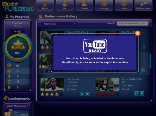Open the Sort By Most Famous dropdown

pyautogui.click(x=18, y=106)
